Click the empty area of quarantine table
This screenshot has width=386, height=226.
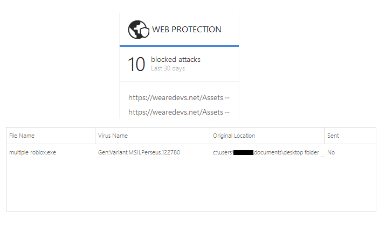point(191,186)
